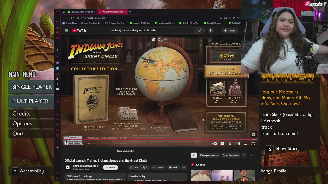Start voice search with the microphone
Image resolution: width=328 pixels, height=184 pixels.
coord(211,31)
